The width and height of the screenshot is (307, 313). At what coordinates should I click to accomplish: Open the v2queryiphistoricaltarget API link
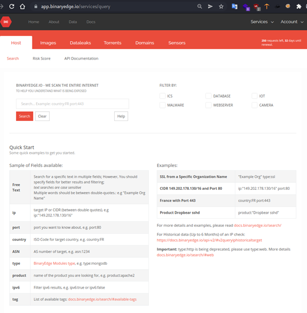209,240
